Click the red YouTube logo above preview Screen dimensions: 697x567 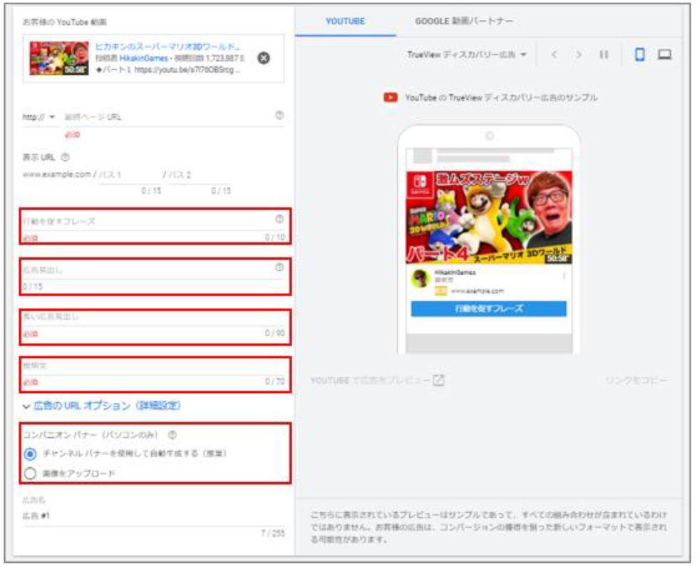(x=391, y=98)
